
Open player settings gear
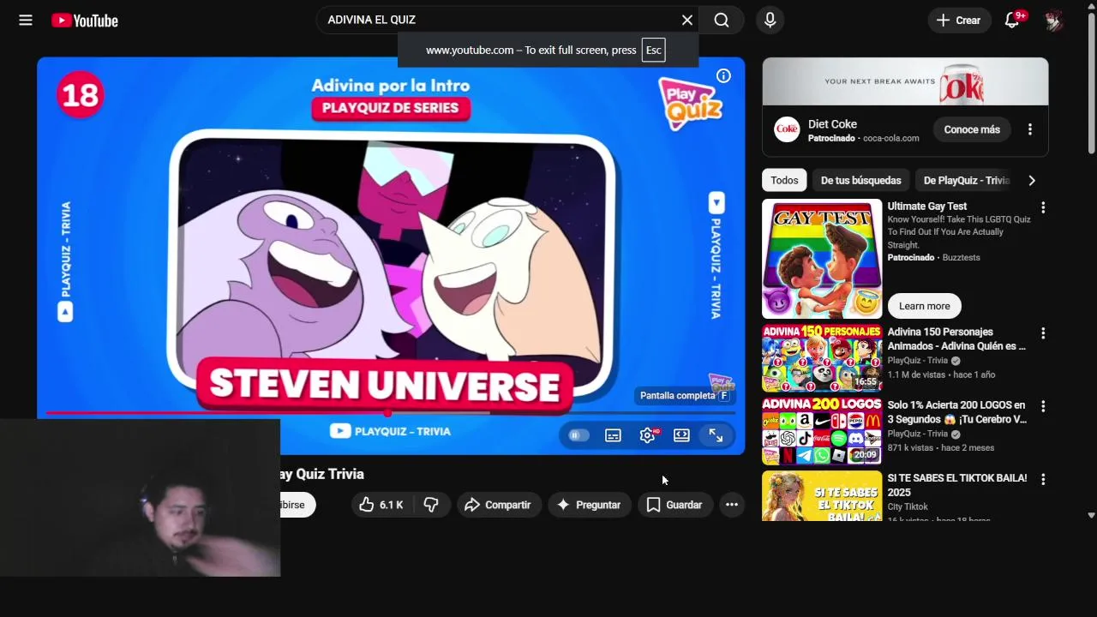[647, 435]
